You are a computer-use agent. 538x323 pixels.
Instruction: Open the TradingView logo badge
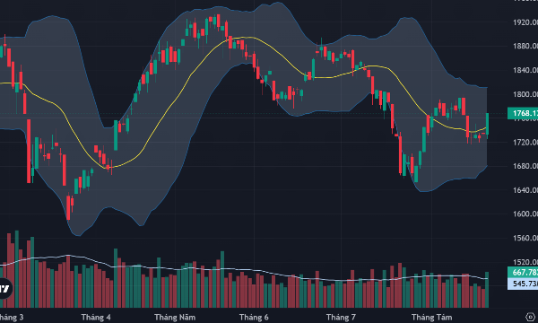point(4,288)
